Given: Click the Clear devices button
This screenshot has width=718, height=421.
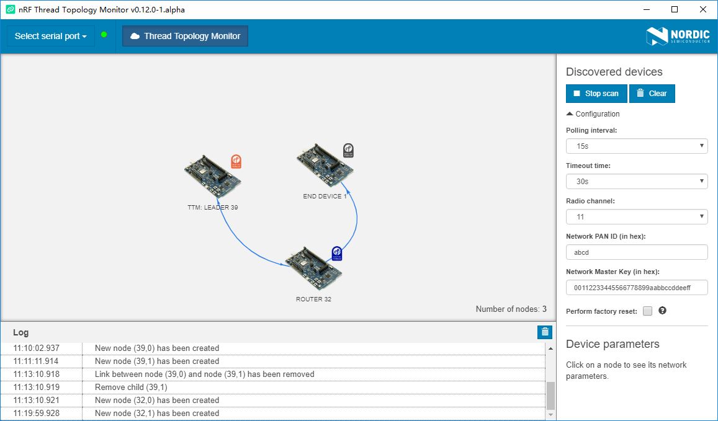Looking at the screenshot, I should [652, 94].
